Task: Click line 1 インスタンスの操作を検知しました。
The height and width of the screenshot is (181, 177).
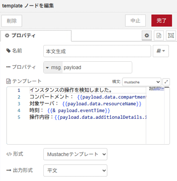Action: 71,90
